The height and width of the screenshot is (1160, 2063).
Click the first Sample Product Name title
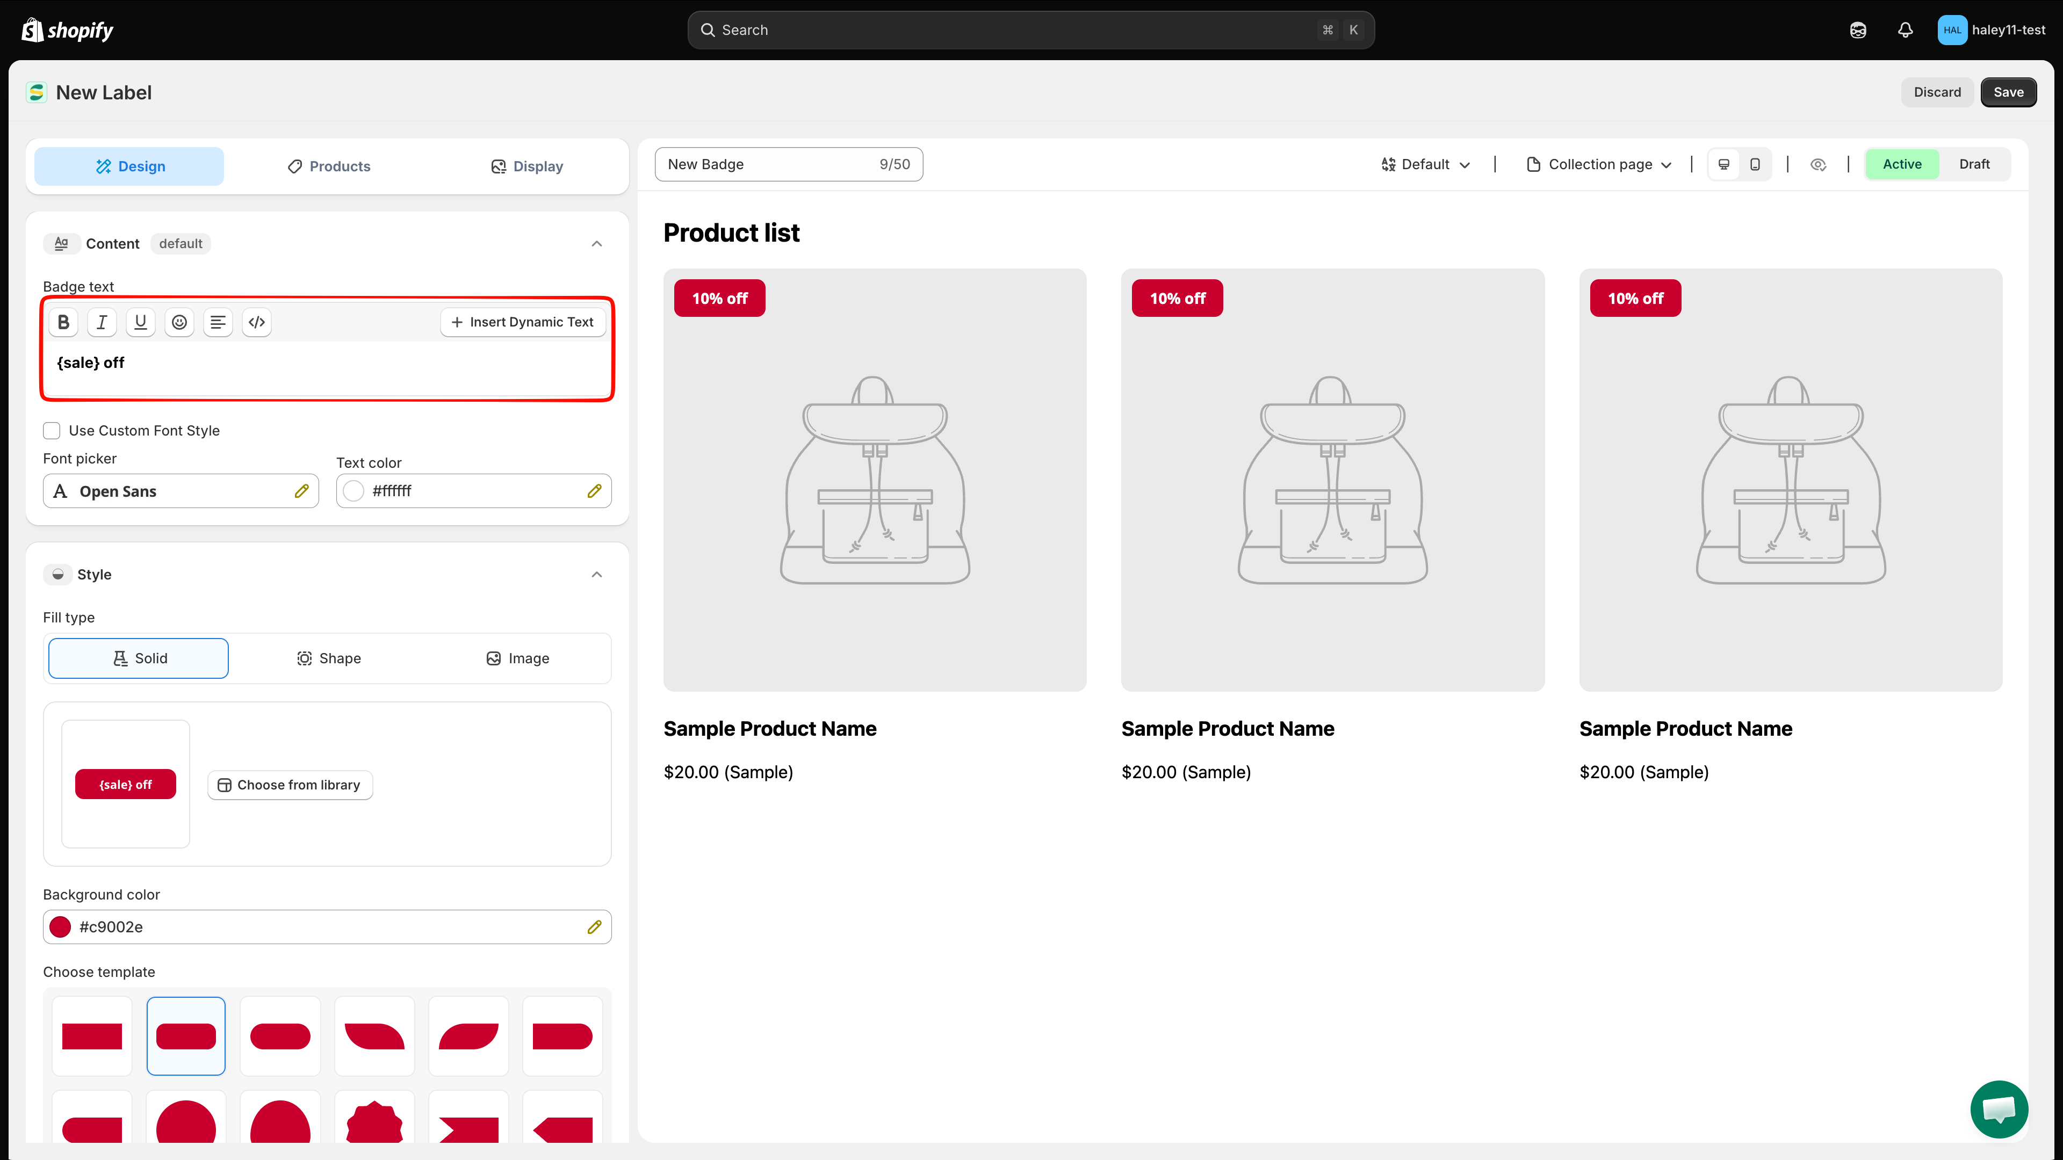tap(770, 729)
